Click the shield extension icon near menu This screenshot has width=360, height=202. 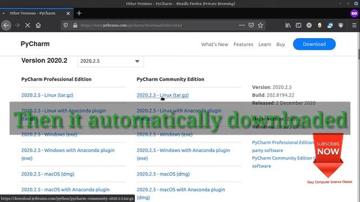341,25
